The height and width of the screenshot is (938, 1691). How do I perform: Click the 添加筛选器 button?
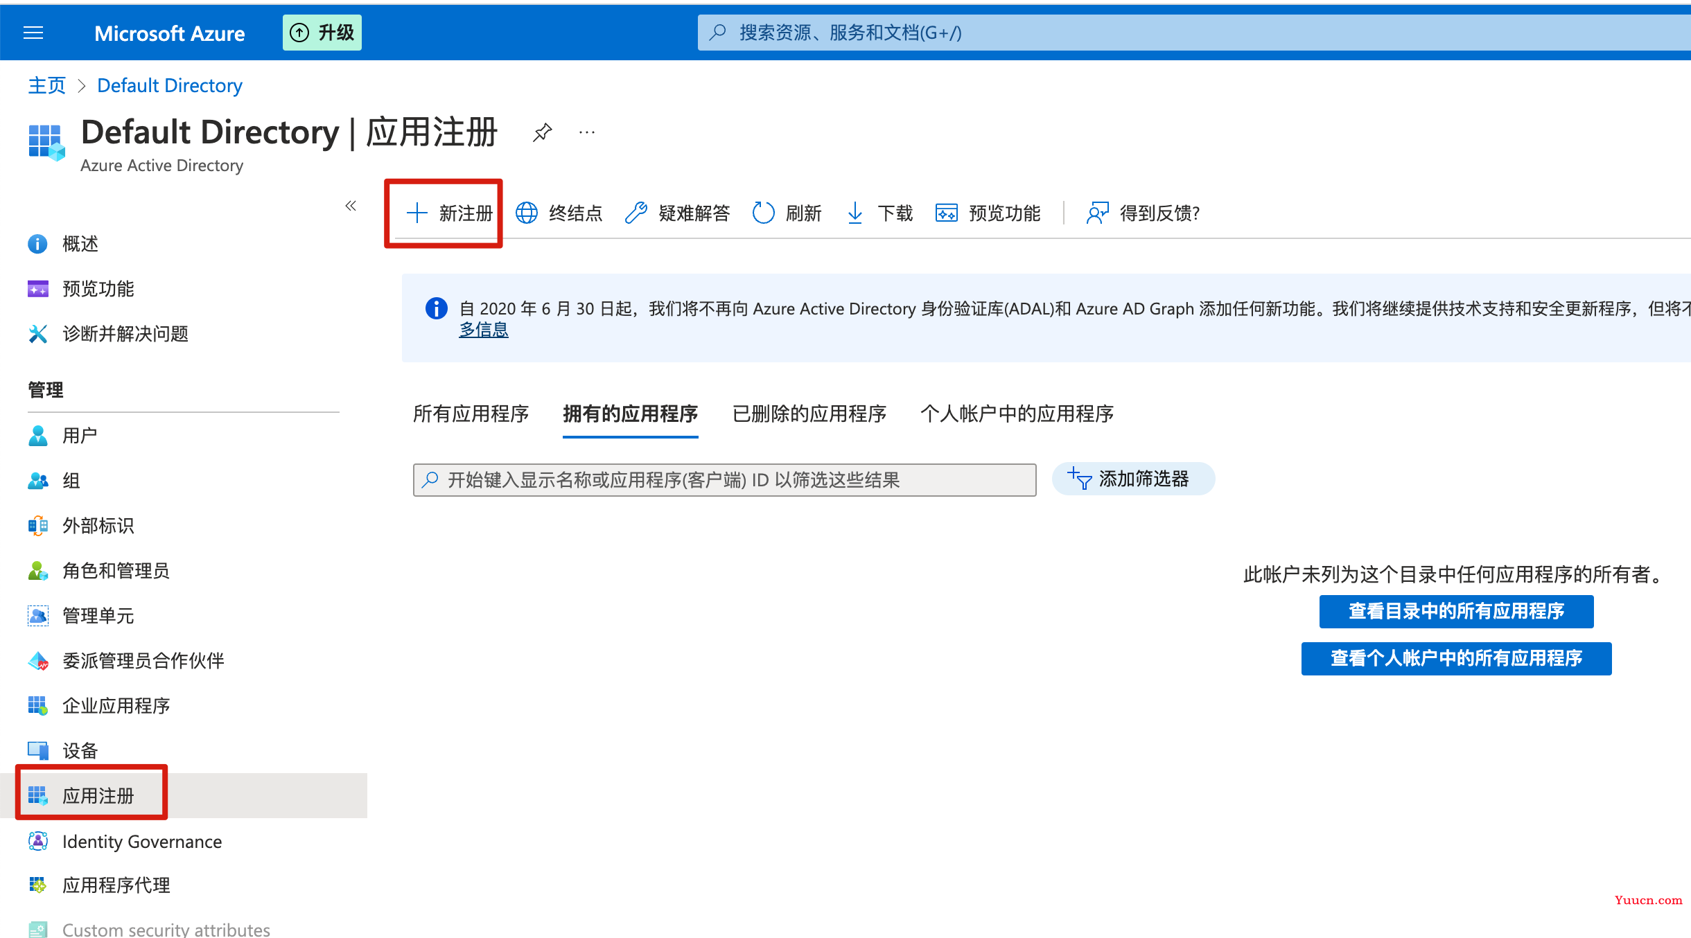tap(1133, 479)
